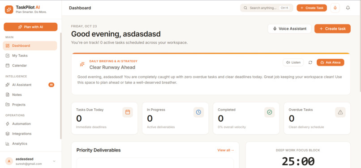Click the Ctrl K shortcut badge

coord(284,8)
